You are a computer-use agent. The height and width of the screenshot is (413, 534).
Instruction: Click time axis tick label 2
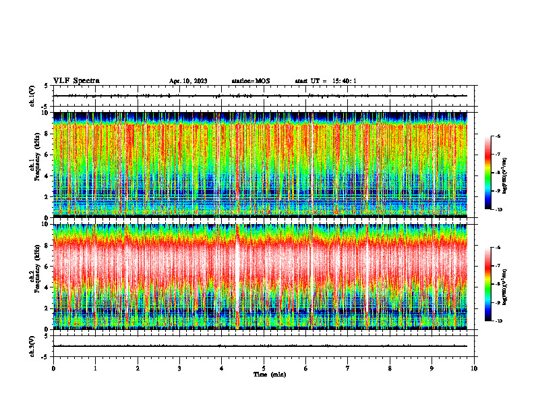(138, 368)
